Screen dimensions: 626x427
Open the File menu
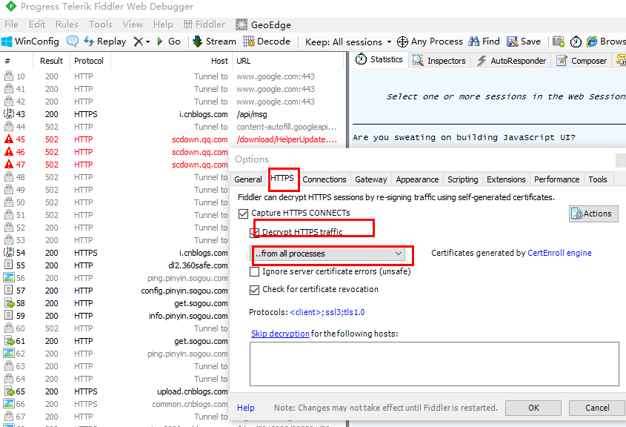coord(11,24)
